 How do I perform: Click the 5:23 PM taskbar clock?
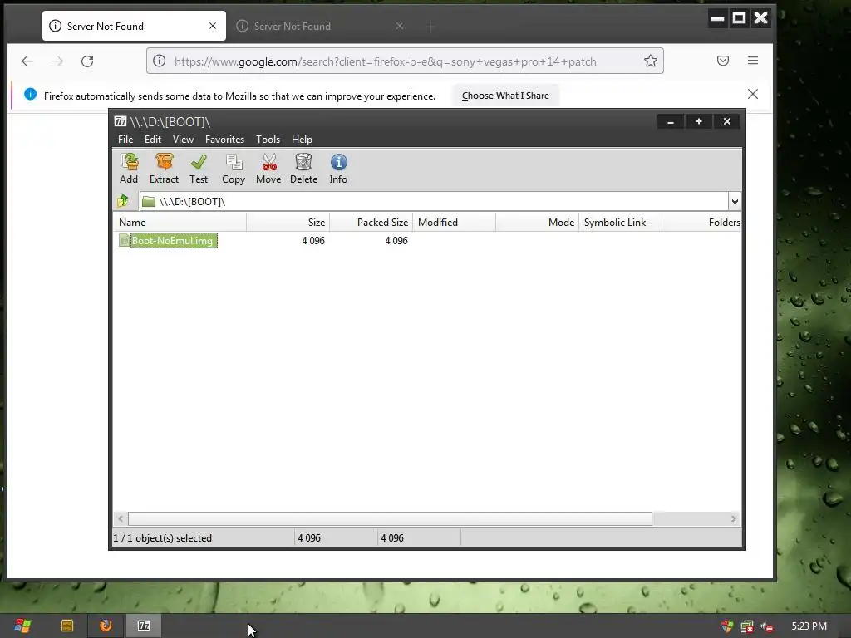point(809,626)
